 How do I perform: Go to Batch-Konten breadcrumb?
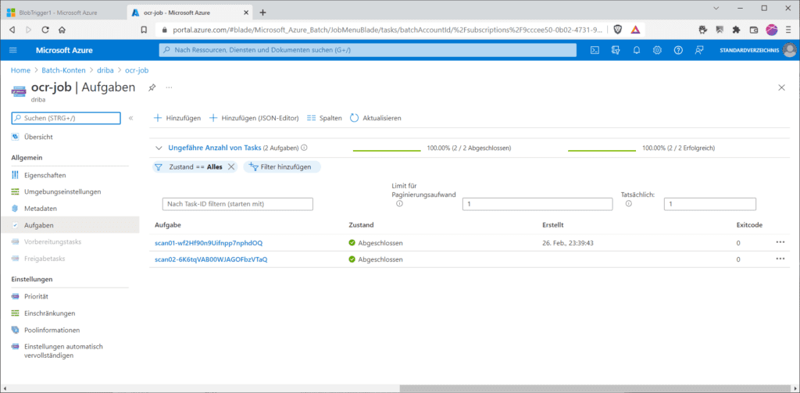64,70
